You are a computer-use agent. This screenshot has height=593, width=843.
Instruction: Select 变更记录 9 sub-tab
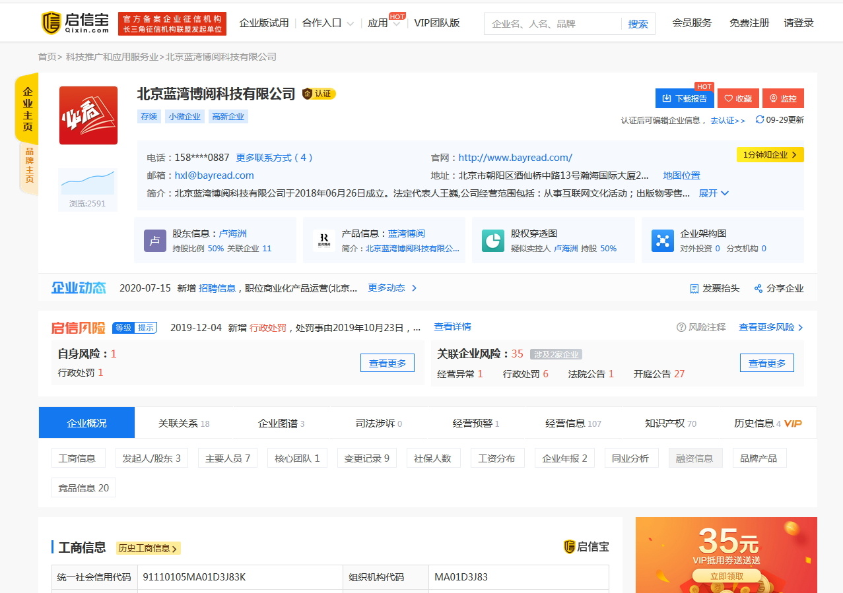pos(366,458)
